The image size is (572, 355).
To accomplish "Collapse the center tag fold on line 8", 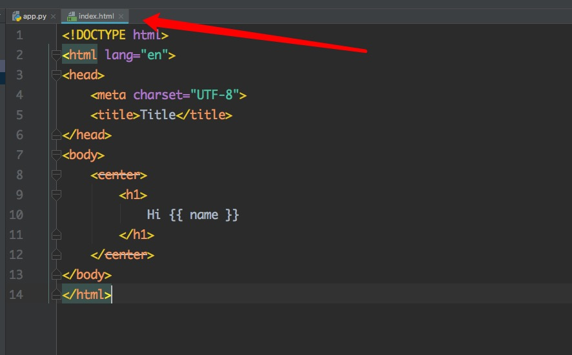I will [56, 175].
